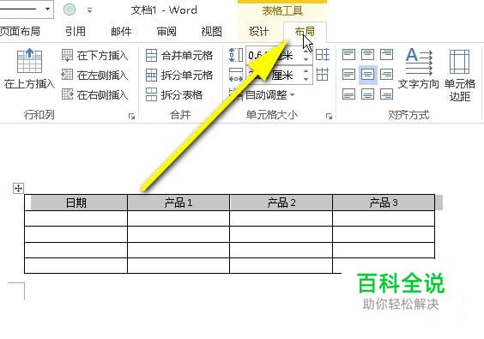Open the View (视图) tab

pos(211,32)
